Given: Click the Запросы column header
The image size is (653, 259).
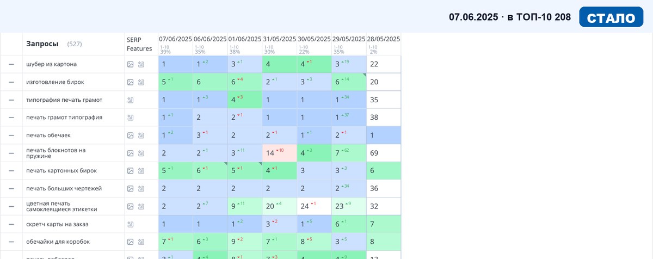Looking at the screenshot, I should (x=42, y=44).
